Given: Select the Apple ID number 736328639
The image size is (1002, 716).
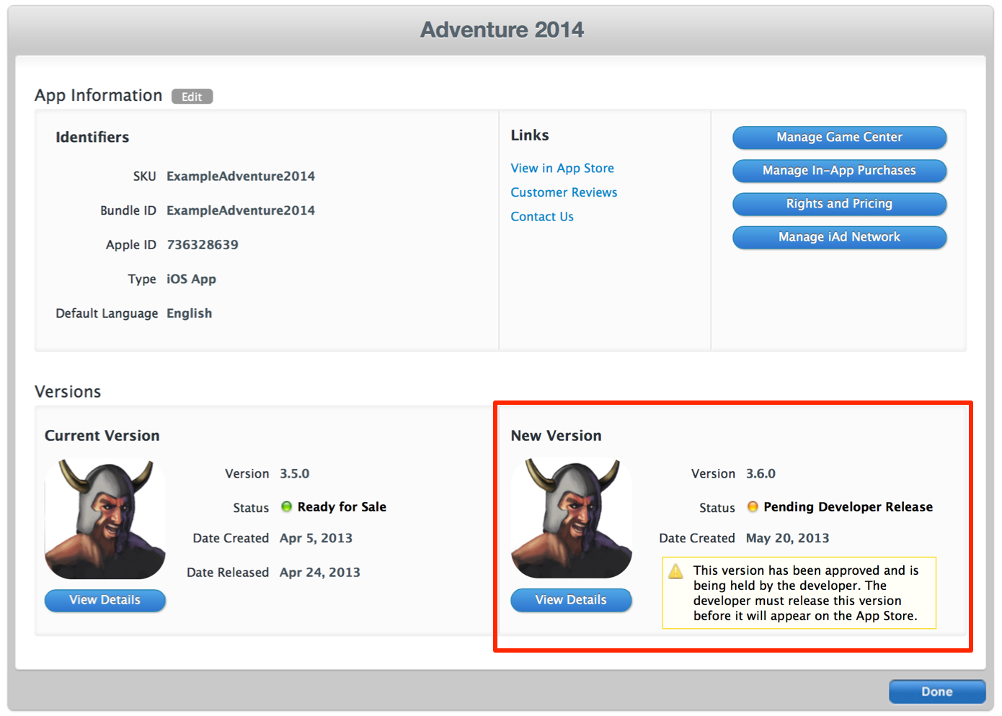Looking at the screenshot, I should pyautogui.click(x=203, y=244).
